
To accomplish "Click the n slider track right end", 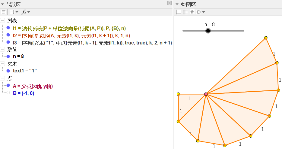I will point(243,31).
